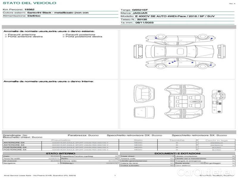Screen dimensions: 238x178
Task: Click the Blocchetto chiavi: Buono field
Action: (x=23, y=137)
